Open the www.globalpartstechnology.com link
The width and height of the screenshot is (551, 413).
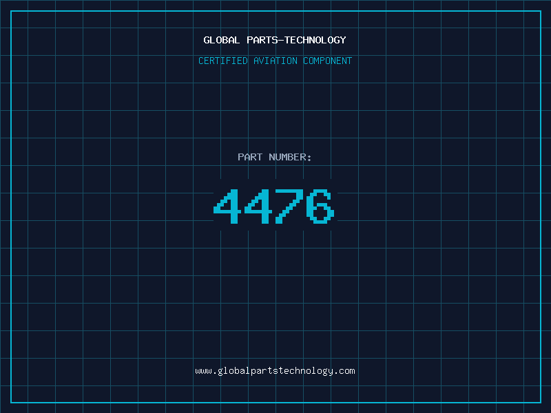[x=275, y=371]
